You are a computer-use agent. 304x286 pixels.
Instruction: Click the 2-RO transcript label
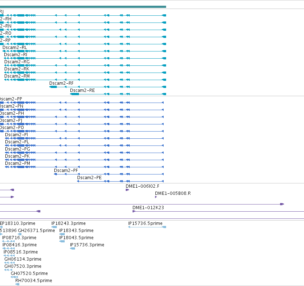6,33
